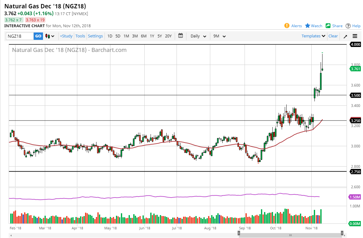
Task: Click the 4.000 price line label
Action: (x=355, y=45)
